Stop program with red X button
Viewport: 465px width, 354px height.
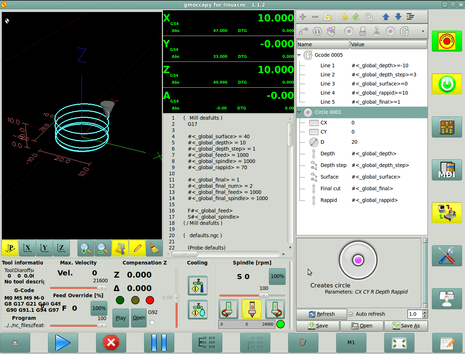click(x=111, y=343)
